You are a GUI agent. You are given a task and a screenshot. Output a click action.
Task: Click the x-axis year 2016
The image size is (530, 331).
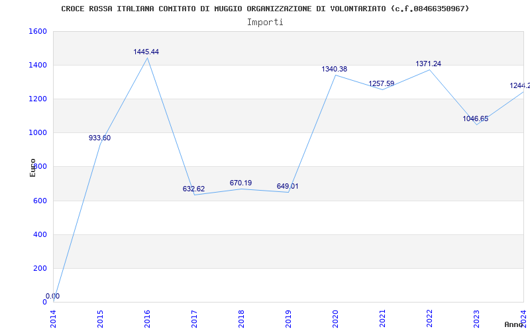click(x=147, y=318)
